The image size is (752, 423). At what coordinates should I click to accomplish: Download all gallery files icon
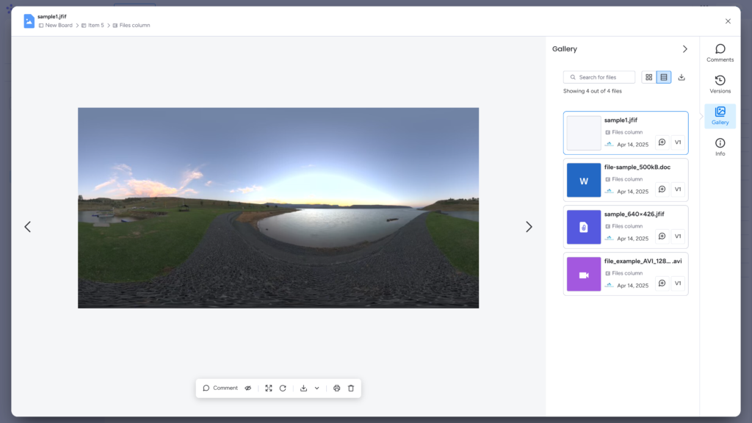click(x=681, y=77)
